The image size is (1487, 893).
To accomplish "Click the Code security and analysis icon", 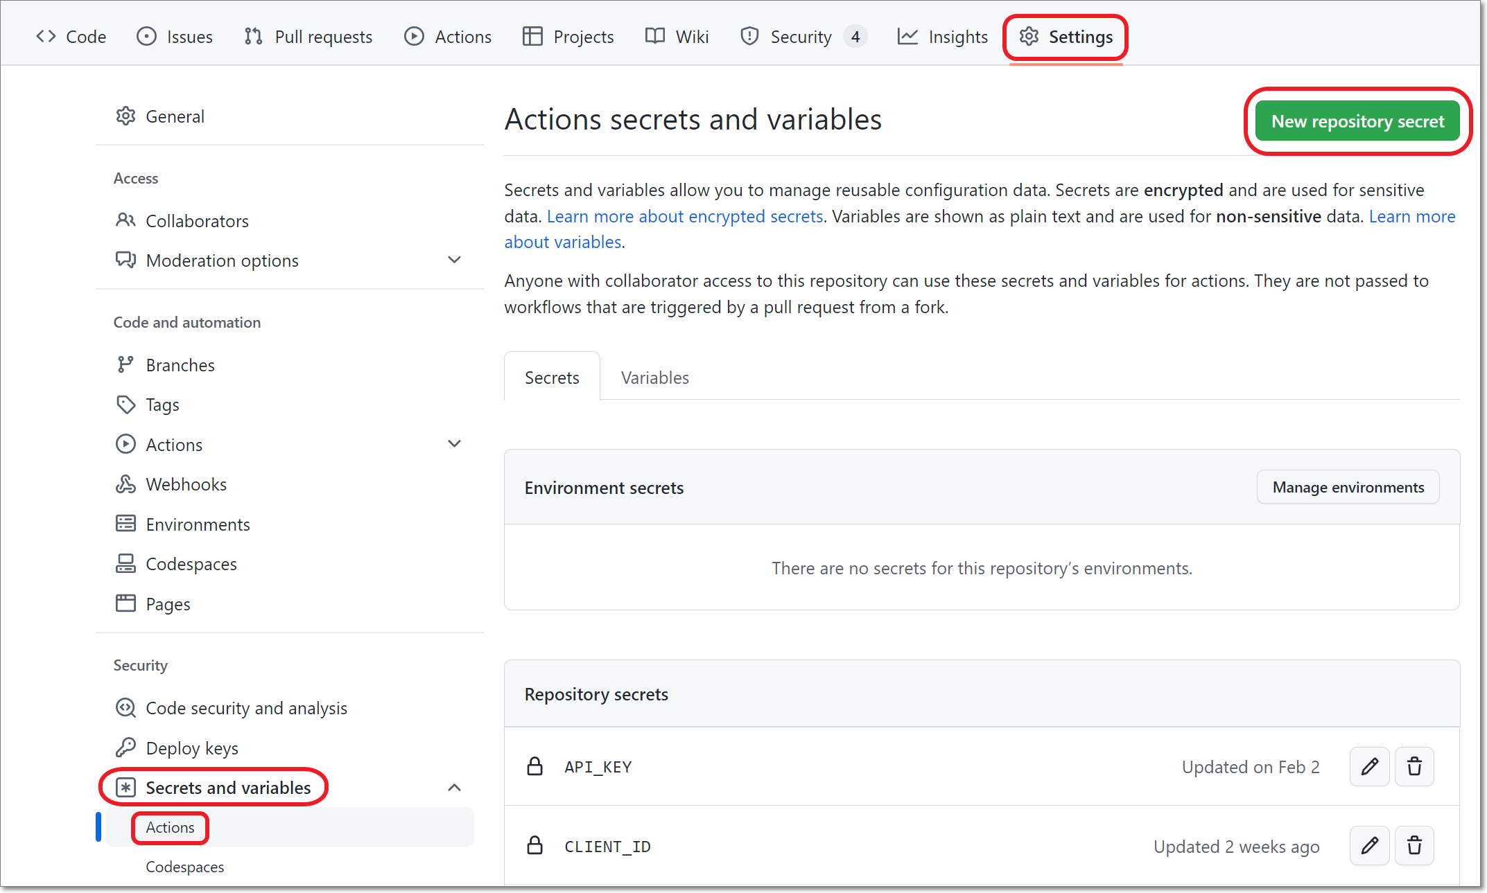I will pyautogui.click(x=125, y=708).
